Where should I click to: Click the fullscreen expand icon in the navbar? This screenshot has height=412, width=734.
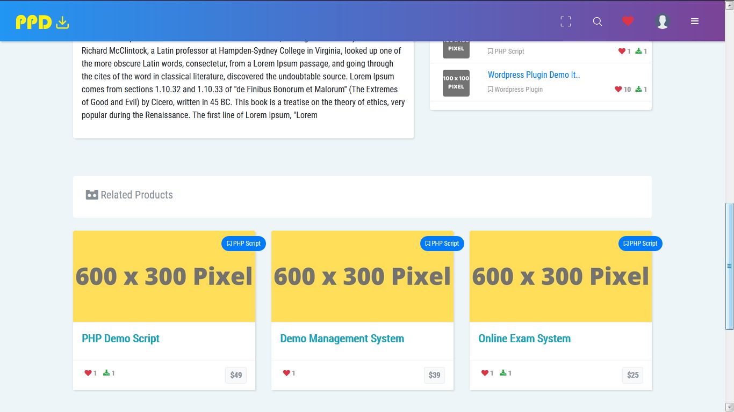click(565, 21)
